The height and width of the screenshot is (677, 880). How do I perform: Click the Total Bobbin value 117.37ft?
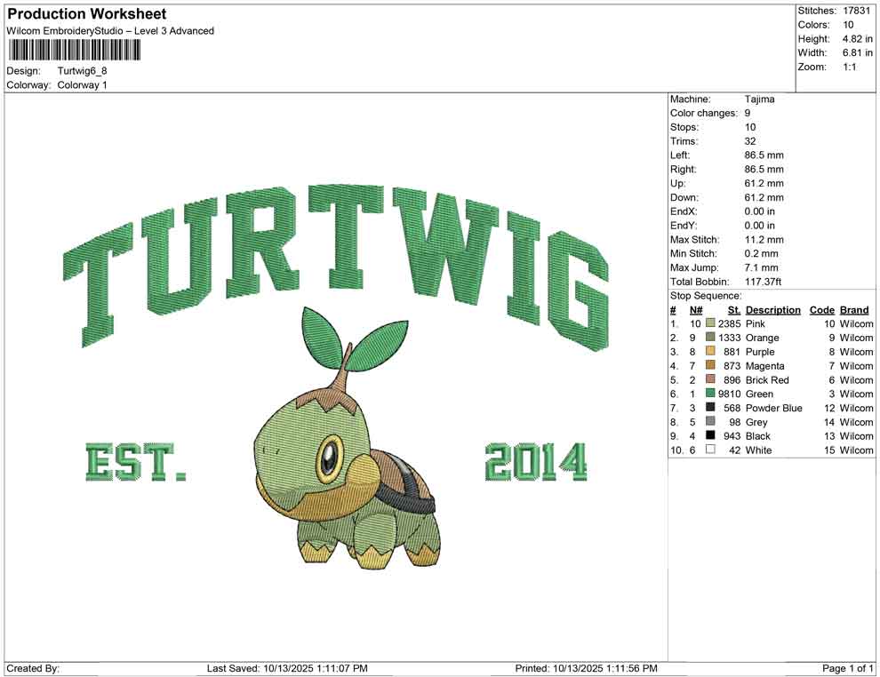(763, 282)
